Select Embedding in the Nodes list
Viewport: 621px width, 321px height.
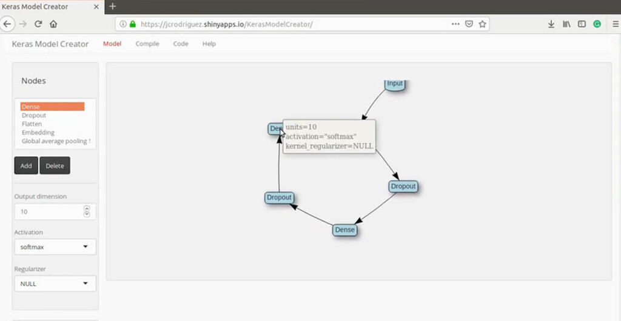(x=52, y=133)
